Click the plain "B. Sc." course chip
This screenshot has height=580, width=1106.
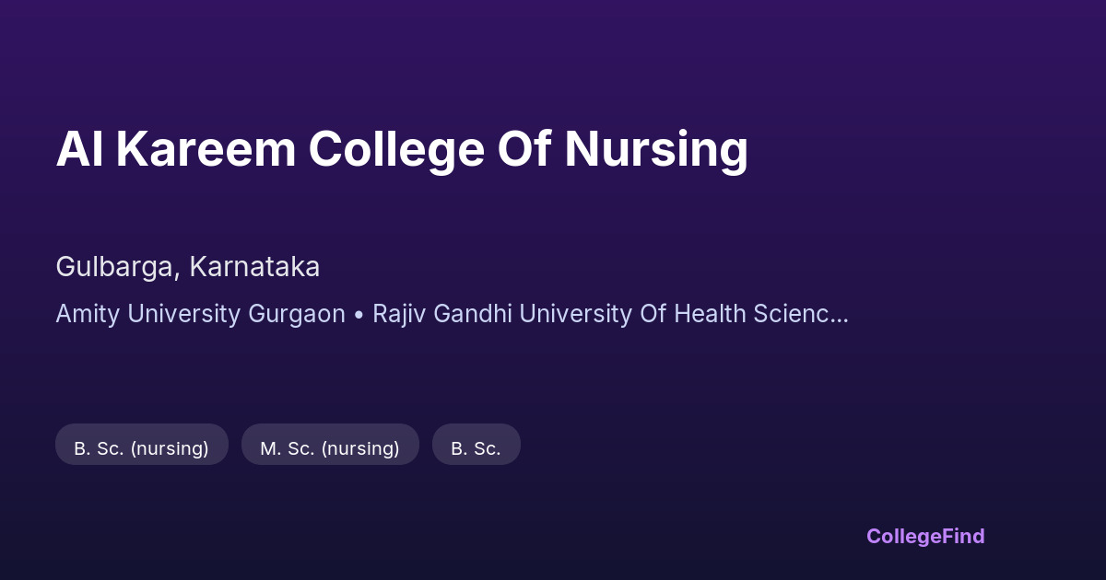pos(476,448)
